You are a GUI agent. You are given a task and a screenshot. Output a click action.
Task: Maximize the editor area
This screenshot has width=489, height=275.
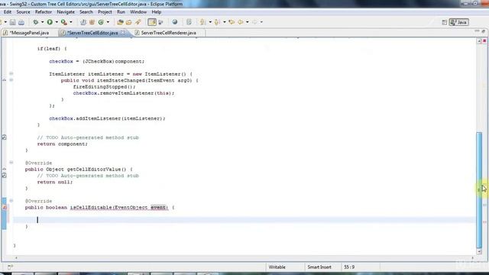[484, 31]
